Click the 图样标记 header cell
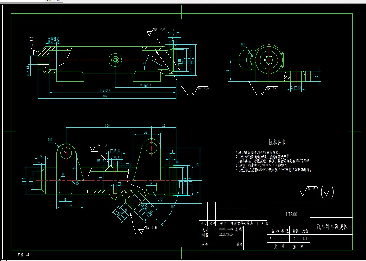 tap(280, 231)
